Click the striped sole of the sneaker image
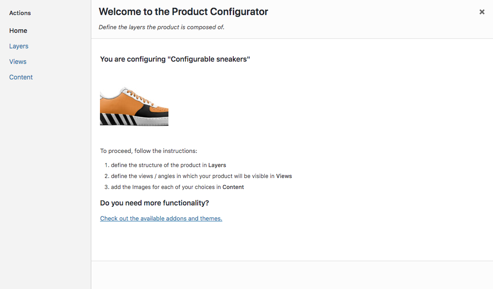Viewport: 493px width, 289px height. 118,120
